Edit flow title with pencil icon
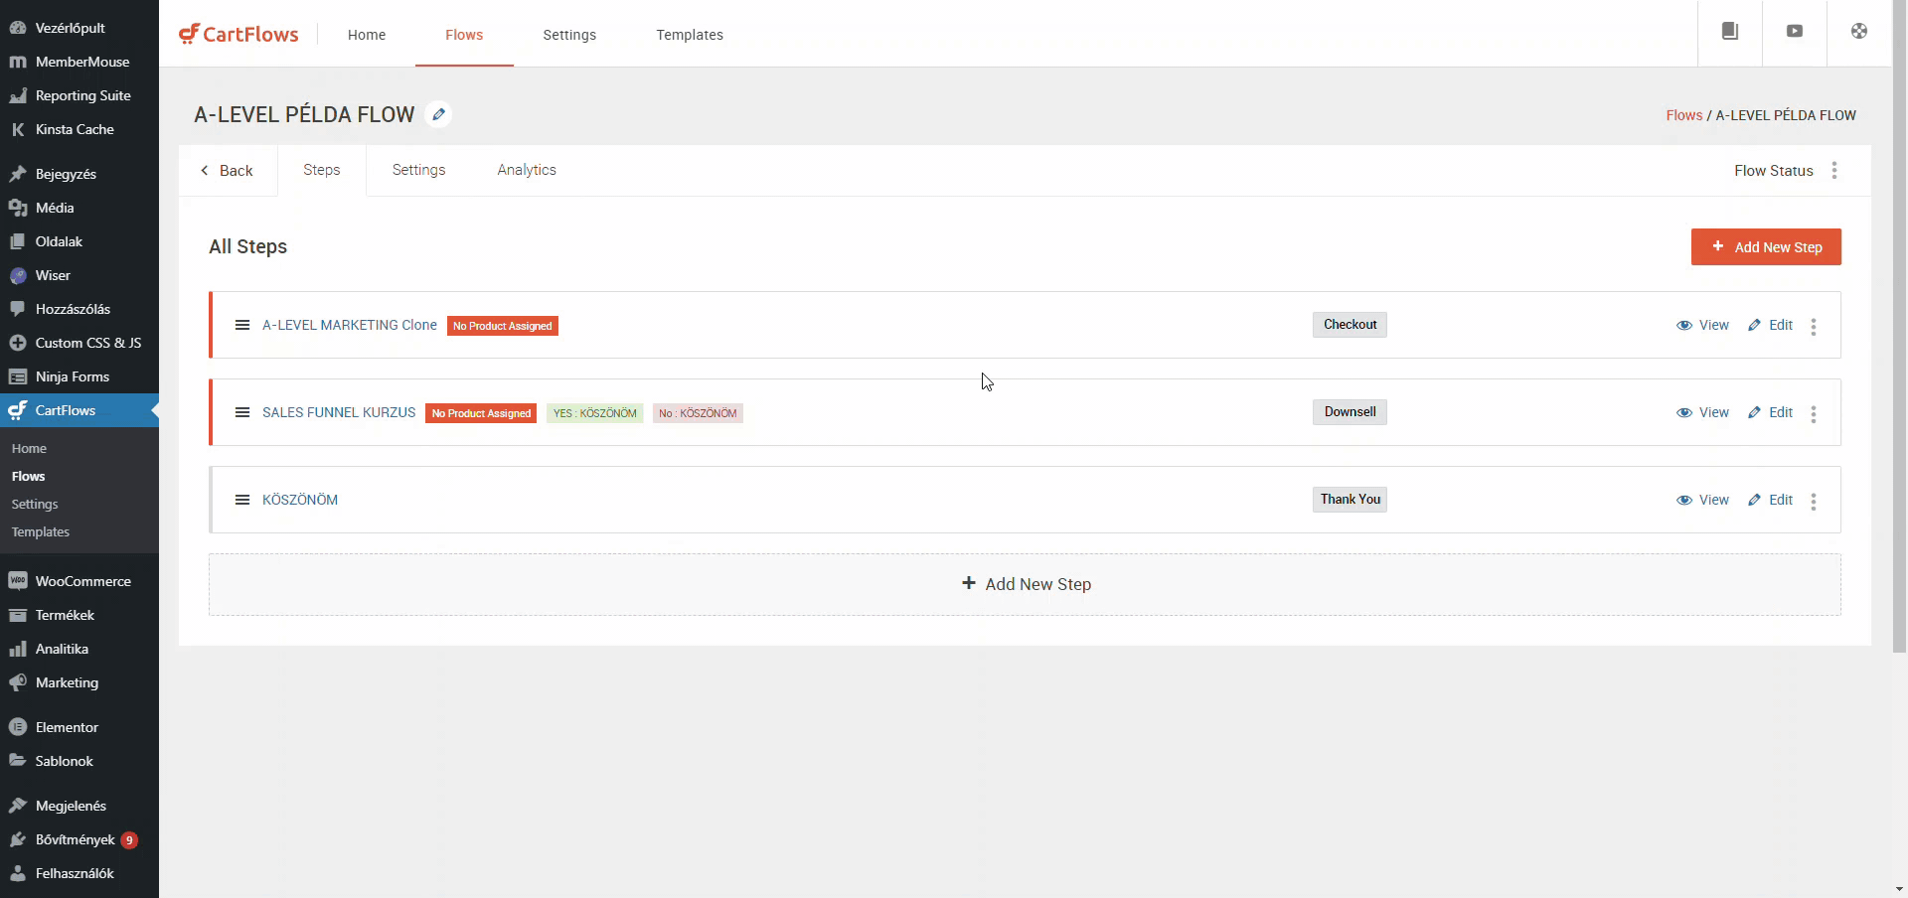This screenshot has height=898, width=1908. click(438, 114)
